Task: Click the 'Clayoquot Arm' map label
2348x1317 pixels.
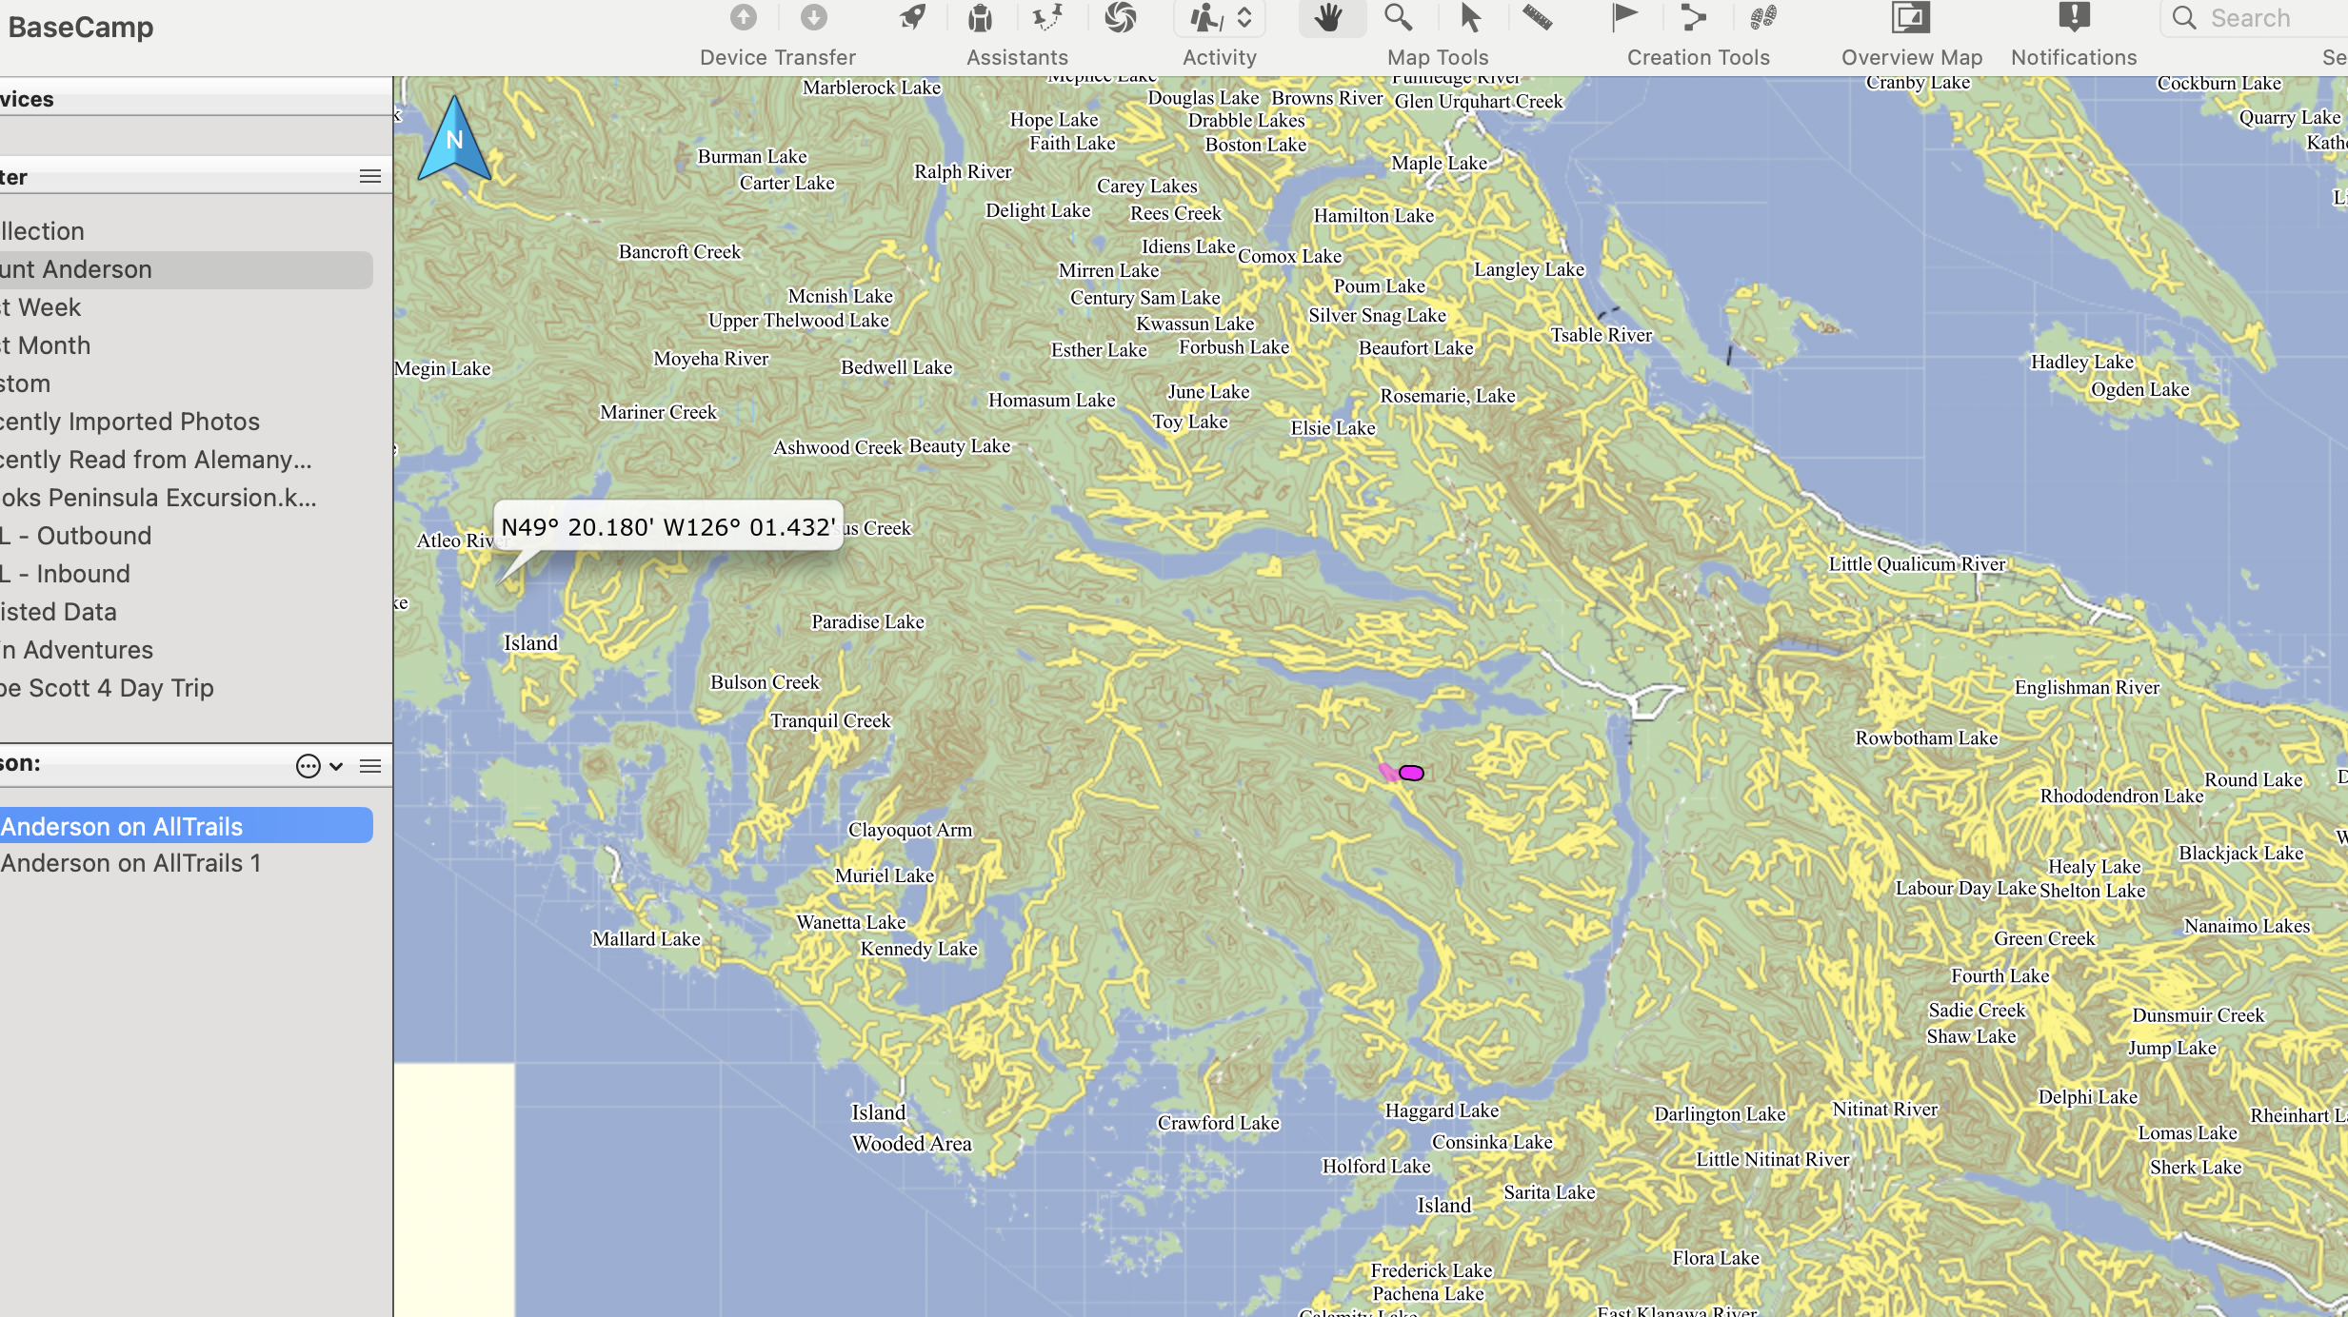Action: pos(910,830)
